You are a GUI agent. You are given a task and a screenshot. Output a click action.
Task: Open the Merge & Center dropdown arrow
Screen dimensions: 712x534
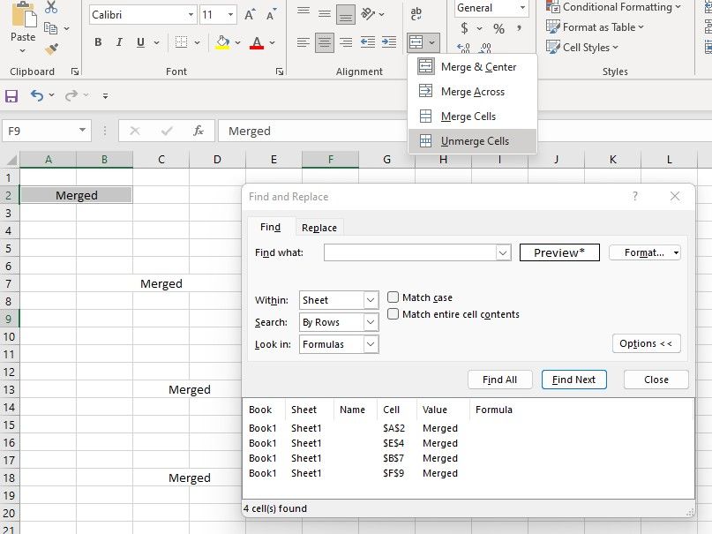431,42
